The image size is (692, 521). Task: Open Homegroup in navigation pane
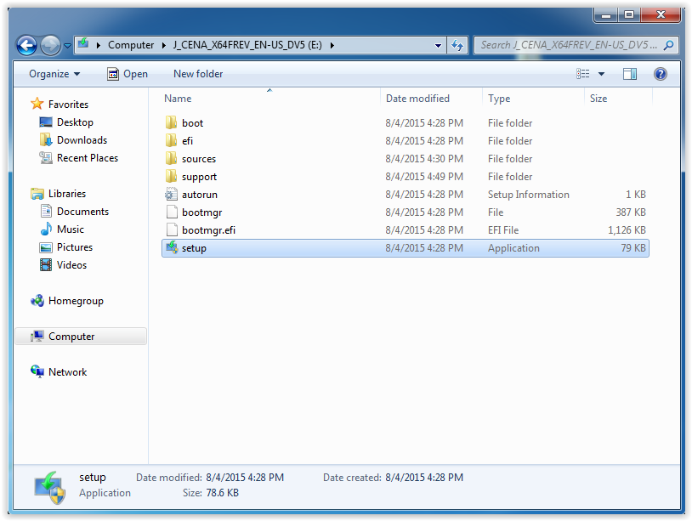click(76, 301)
